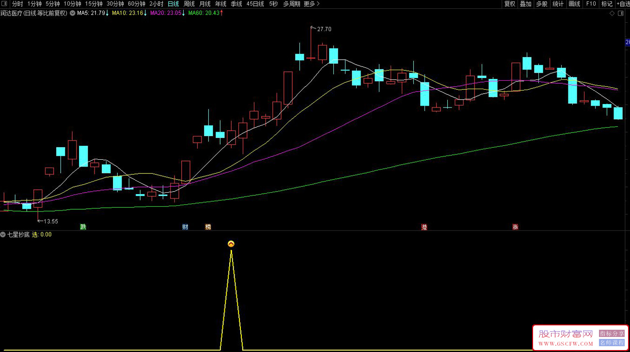This screenshot has width=630, height=352.
Task: Select the 15分钟 timeframe
Action: tap(94, 4)
